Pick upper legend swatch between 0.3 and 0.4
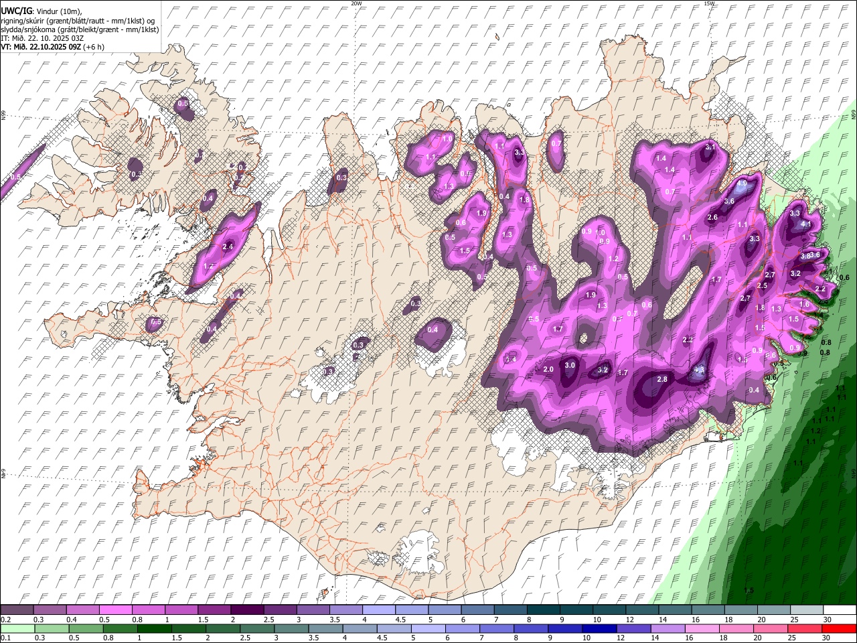 50,610
